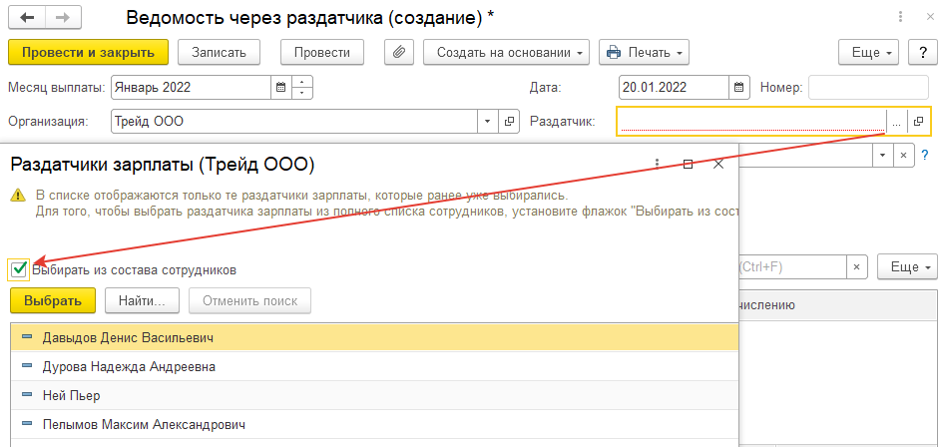Open the Раздатчик record link icon
Screen dimensions: 938x447
(x=919, y=122)
